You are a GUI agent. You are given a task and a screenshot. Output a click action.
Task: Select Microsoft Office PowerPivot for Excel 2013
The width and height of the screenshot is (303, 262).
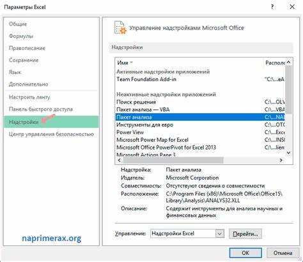pos(200,148)
